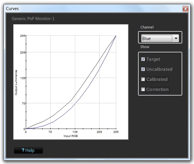Click the question mark icon on Help
Screen dimensions: 194x164
click(x=23, y=150)
